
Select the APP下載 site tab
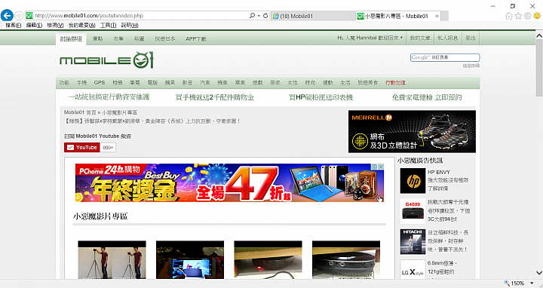click(195, 39)
